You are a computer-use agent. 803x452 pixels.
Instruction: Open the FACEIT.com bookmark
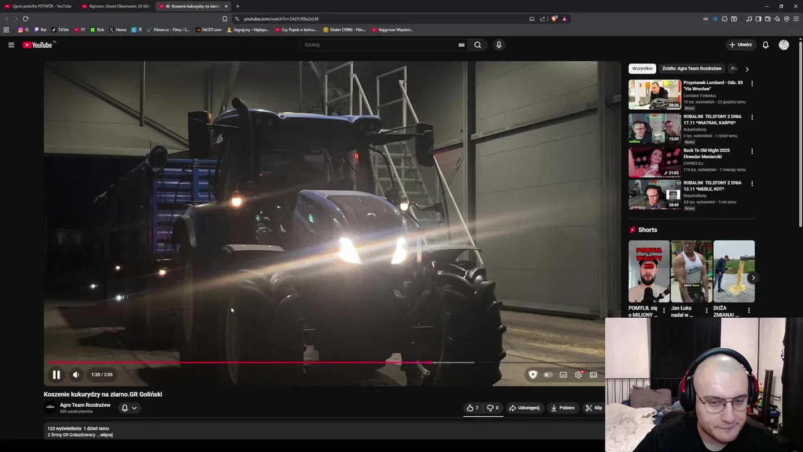point(208,30)
